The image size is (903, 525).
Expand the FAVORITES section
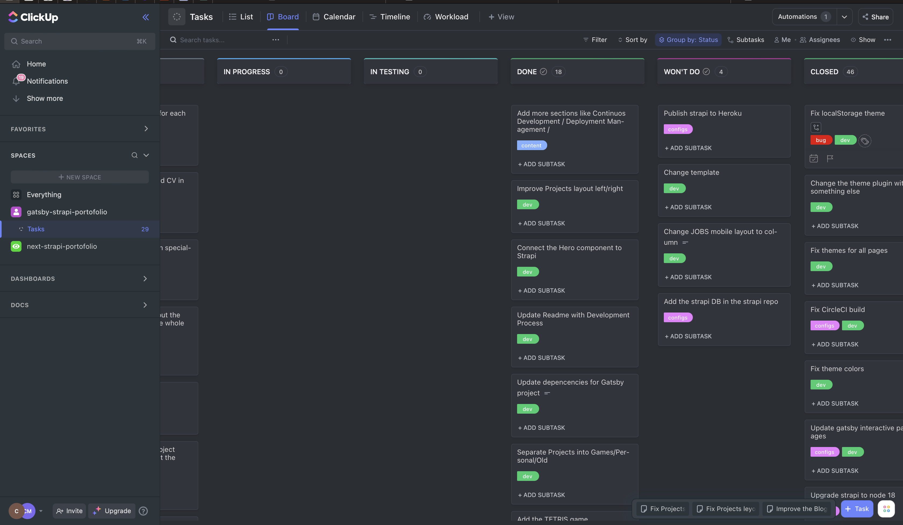tap(146, 129)
